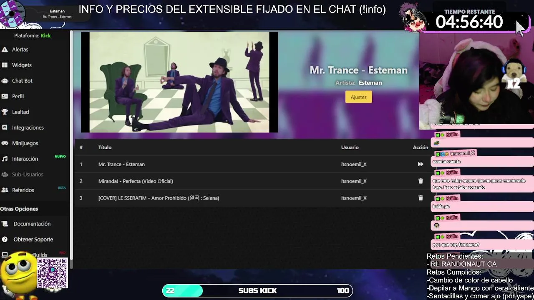Click the Alertas warning icon
Image resolution: width=534 pixels, height=300 pixels.
(5, 50)
